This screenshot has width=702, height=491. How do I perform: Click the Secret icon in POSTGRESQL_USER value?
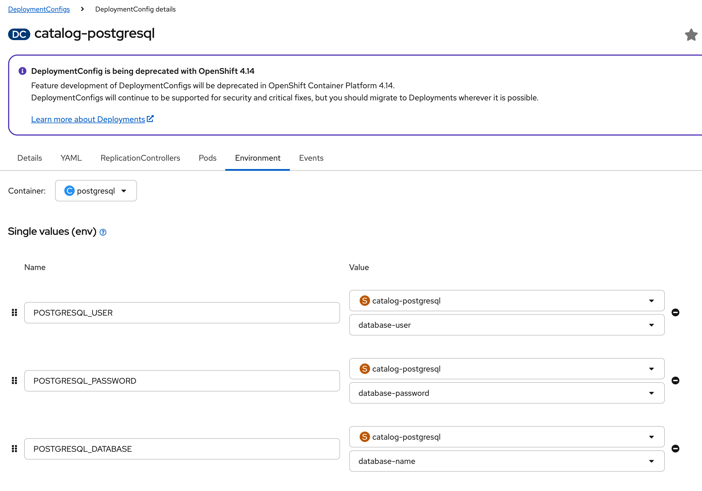(365, 301)
